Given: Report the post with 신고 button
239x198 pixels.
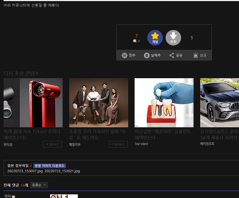Looking at the screenshot, I should 200,55.
